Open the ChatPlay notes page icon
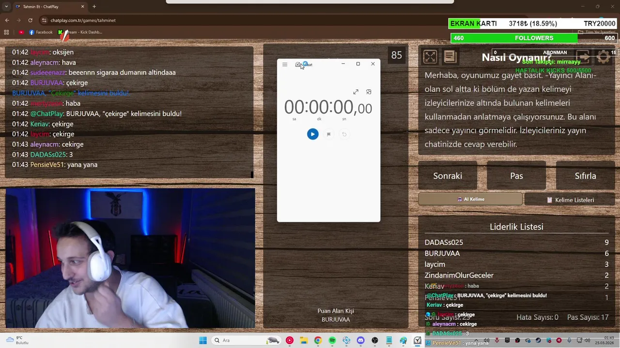The width and height of the screenshot is (620, 348). [x=450, y=57]
